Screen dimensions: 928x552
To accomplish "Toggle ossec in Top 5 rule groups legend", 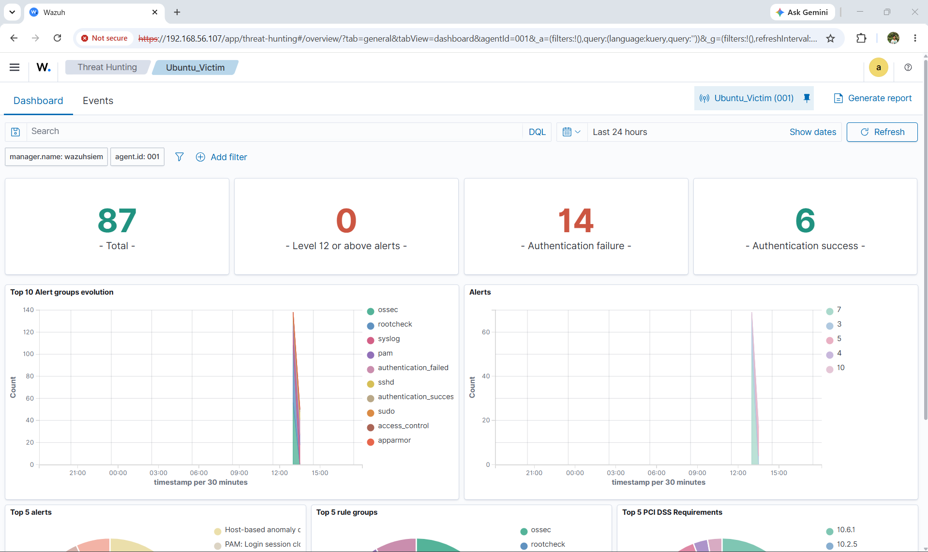I will pos(540,530).
